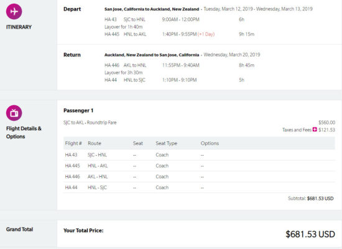This screenshot has width=342, height=249.
Task: Click the $681.53 USD total price
Action: [310, 234]
